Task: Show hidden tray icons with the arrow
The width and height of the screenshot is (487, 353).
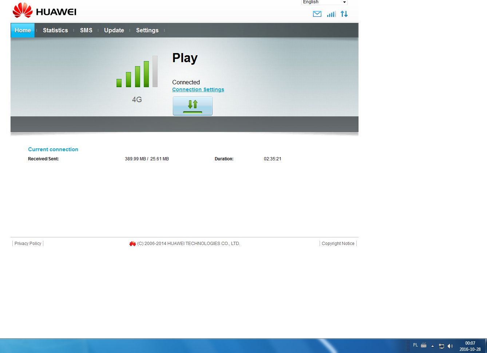Action: tap(432, 346)
